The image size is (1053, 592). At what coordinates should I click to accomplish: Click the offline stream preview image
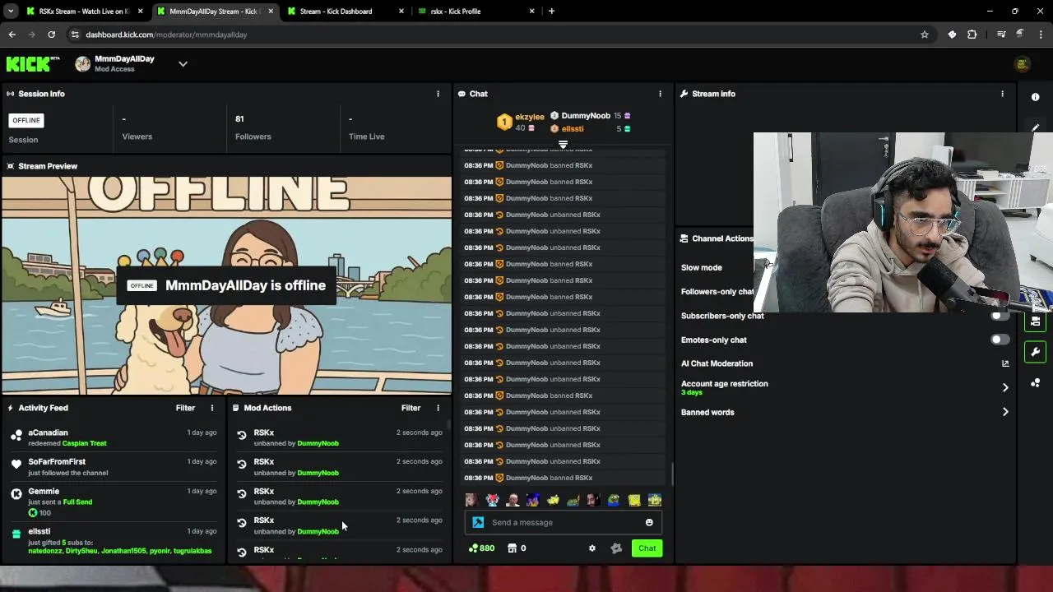click(x=226, y=286)
